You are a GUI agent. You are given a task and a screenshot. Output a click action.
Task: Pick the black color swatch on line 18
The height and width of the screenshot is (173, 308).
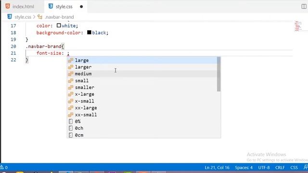(89, 32)
